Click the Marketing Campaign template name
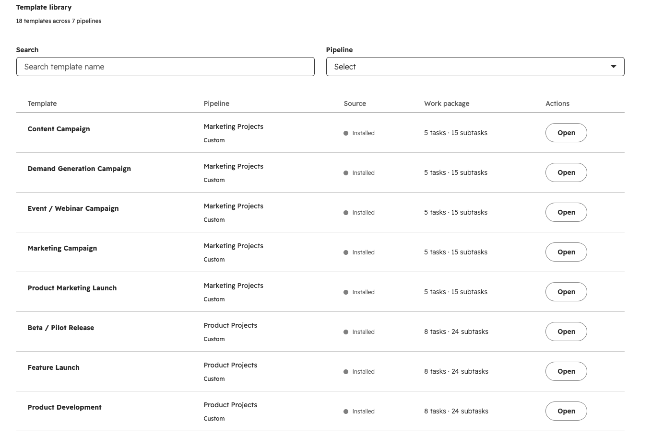Screen dimensions: 651x435 tap(62, 248)
